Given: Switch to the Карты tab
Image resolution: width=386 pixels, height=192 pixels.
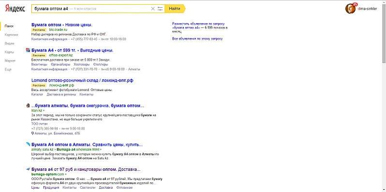Looking at the screenshot, I should coord(9,52).
